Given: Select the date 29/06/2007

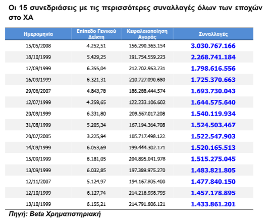Looking at the screenshot, I should click(x=38, y=91).
